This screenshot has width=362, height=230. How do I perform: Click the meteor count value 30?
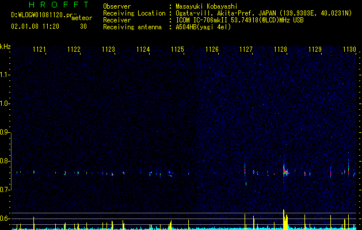(x=83, y=26)
